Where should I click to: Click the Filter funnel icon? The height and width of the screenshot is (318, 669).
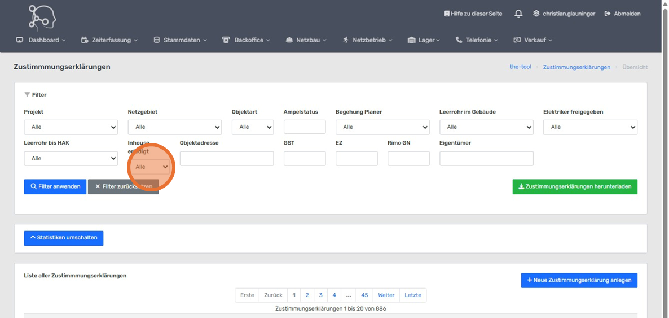tap(27, 95)
